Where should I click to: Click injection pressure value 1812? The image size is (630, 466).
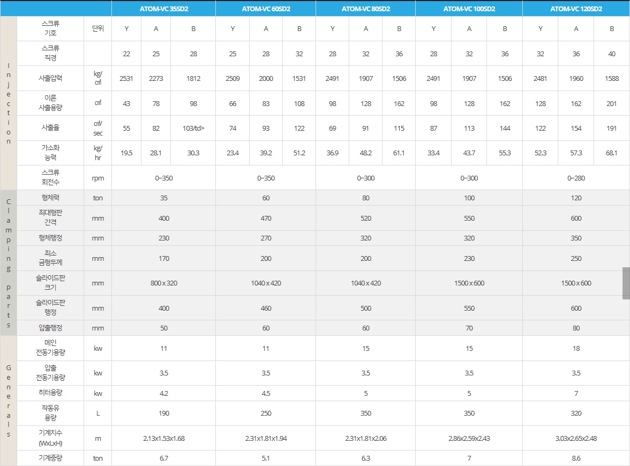(x=193, y=79)
